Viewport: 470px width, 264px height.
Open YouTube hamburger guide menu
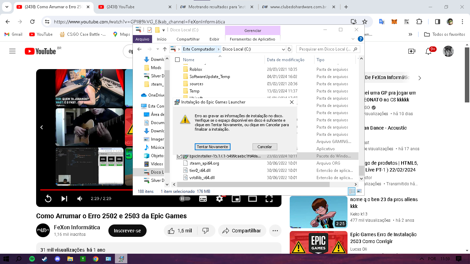point(12,51)
